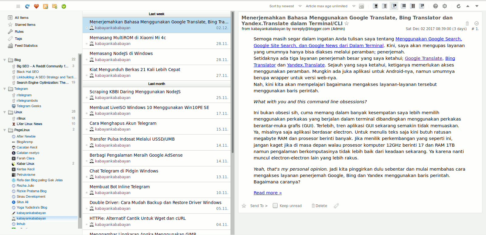Click the red heart icon in toolbar

pyautogui.click(x=36, y=6)
